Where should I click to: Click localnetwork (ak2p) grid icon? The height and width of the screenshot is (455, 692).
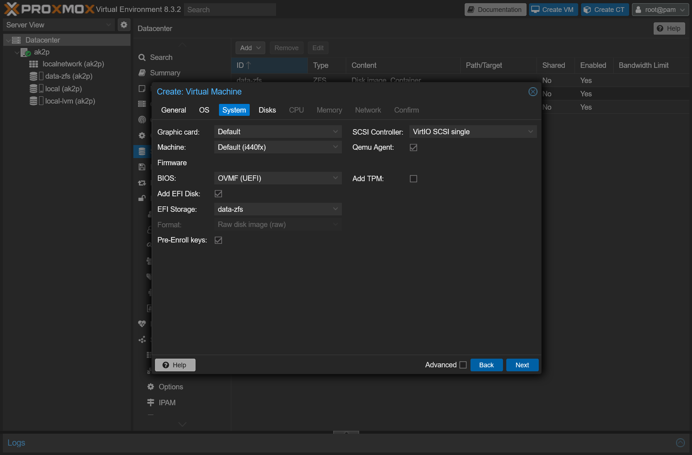[34, 64]
